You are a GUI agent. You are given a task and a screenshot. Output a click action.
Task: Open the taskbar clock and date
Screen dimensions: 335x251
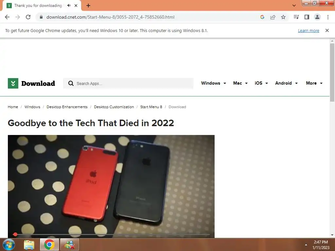321,245
